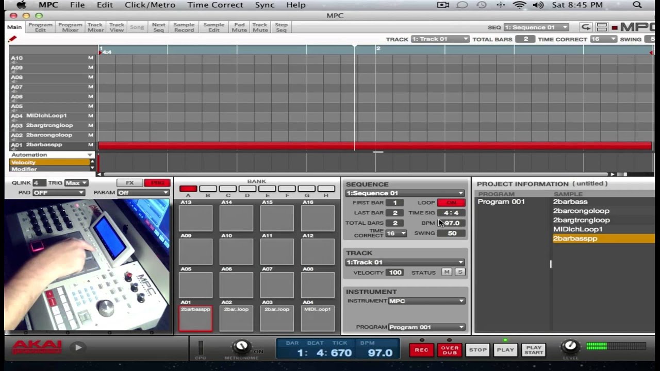The image size is (660, 371).
Task: Open the Wi-Fi status menu icon
Action: 520,5
